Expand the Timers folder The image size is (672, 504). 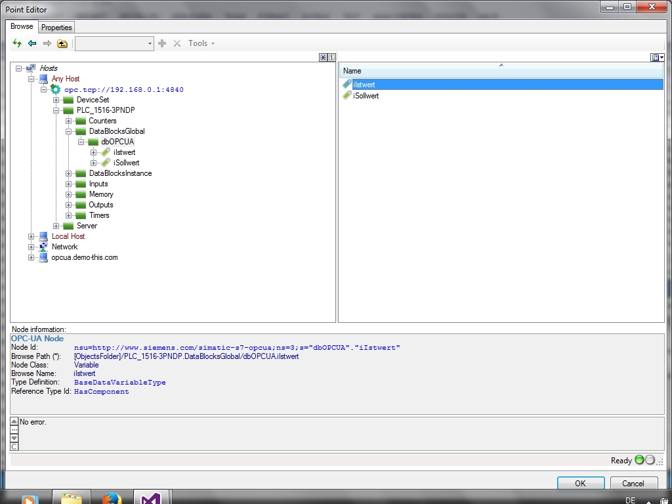coord(68,215)
